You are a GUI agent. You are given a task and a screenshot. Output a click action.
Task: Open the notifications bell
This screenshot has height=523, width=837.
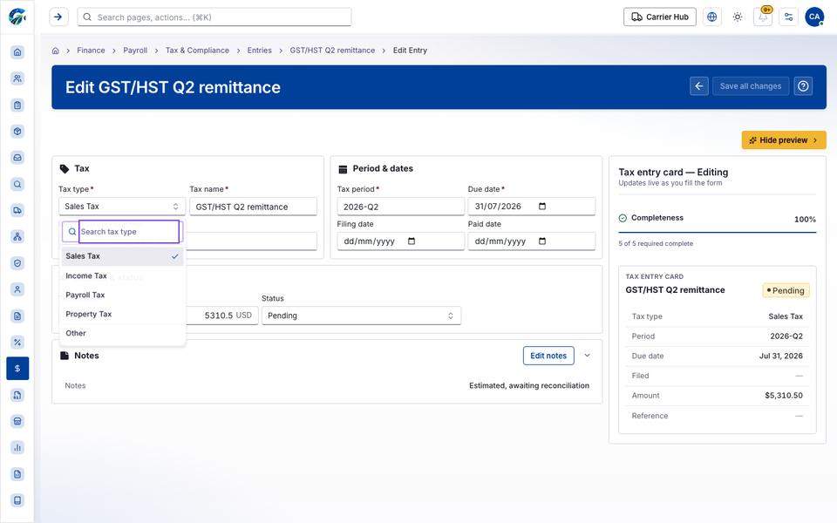pyautogui.click(x=764, y=17)
